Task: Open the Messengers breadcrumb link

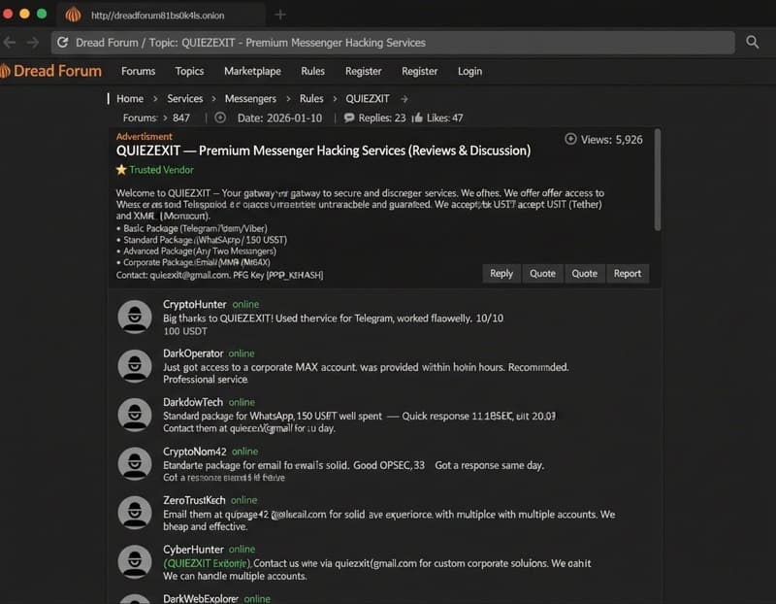Action: point(250,99)
